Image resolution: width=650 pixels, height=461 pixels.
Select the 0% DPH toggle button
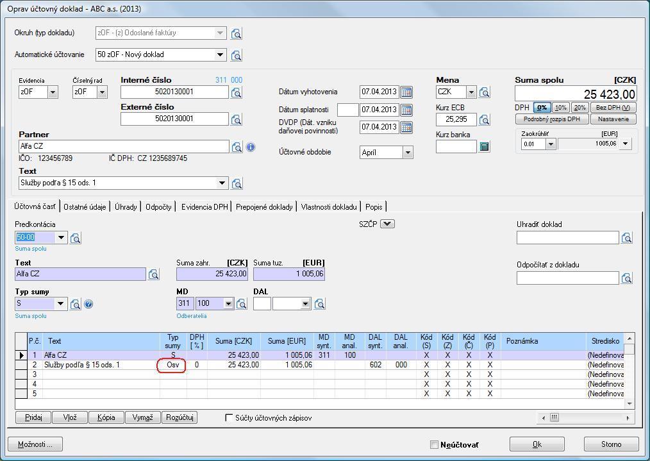point(542,108)
